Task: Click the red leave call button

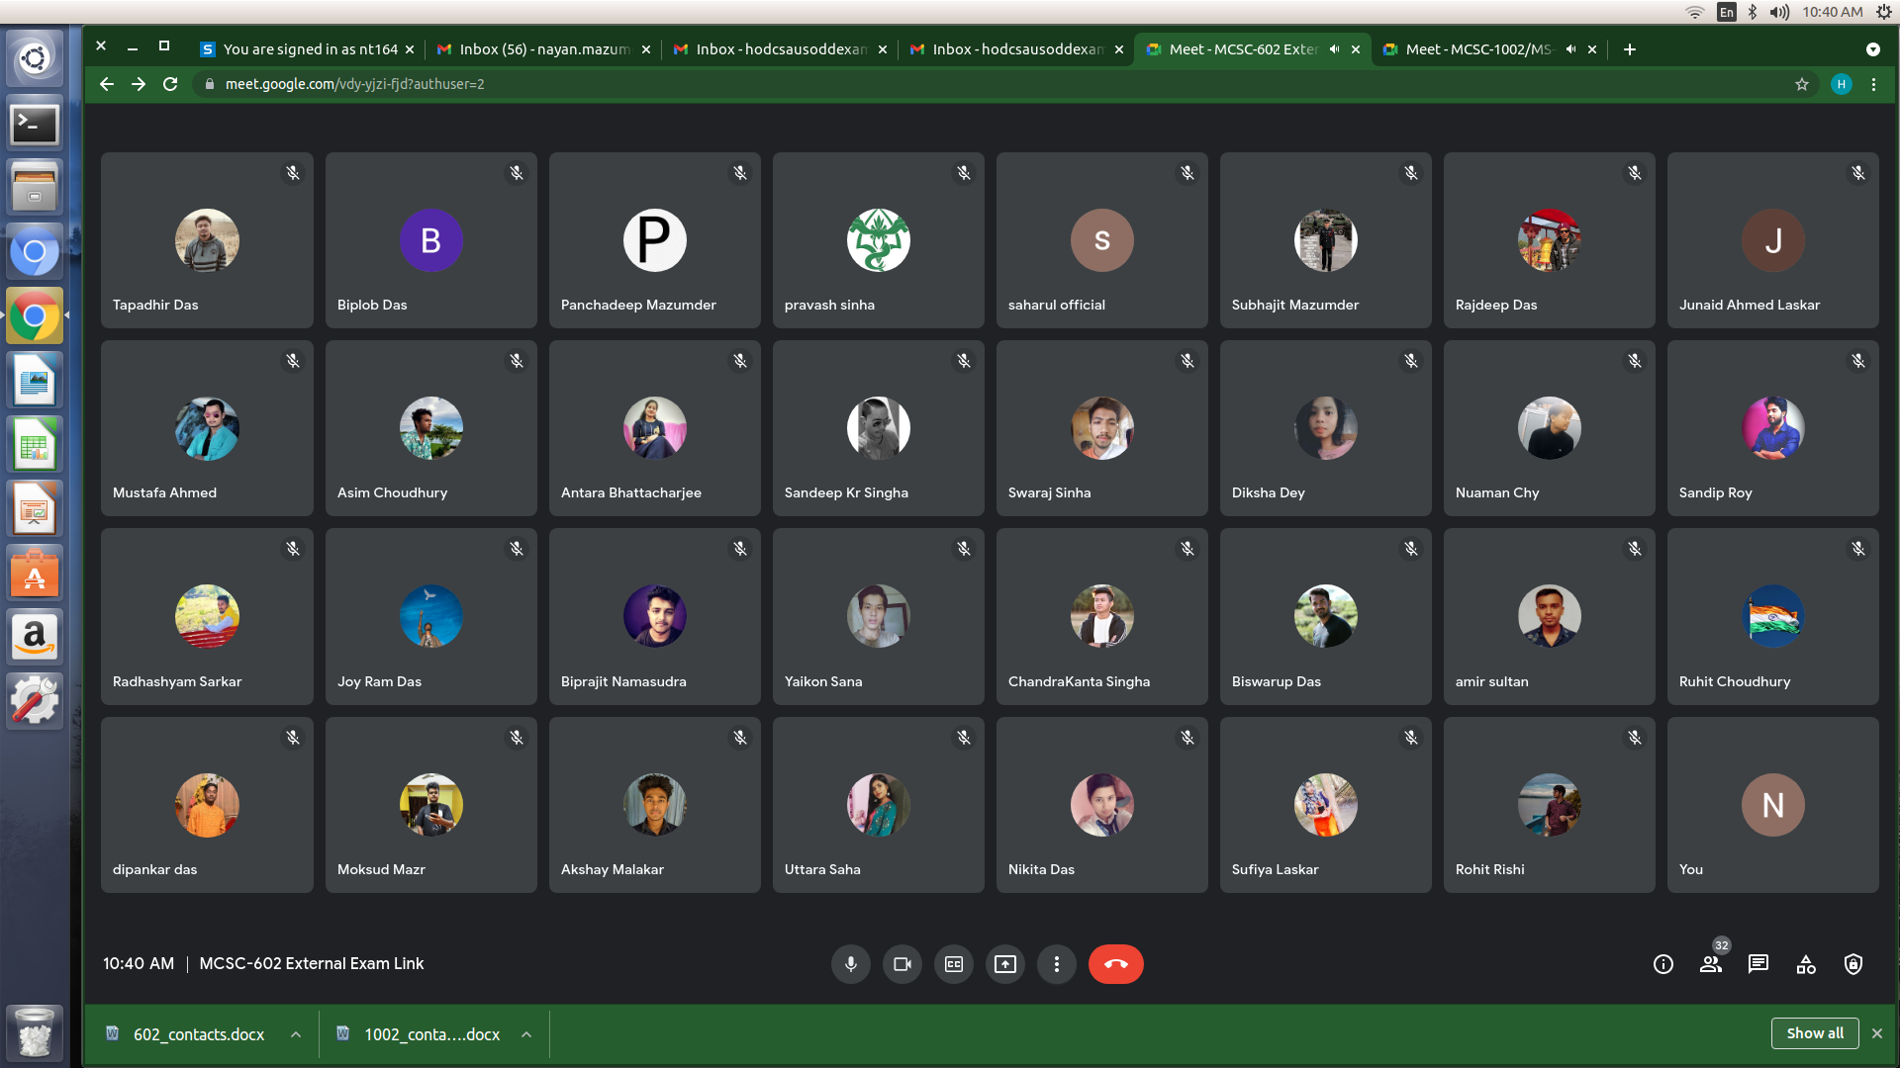Action: click(x=1115, y=964)
